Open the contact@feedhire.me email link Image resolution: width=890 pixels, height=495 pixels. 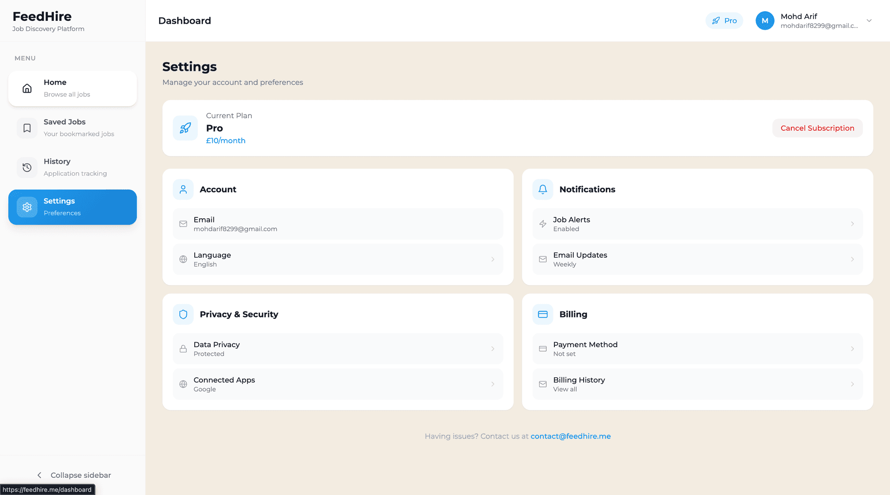(x=571, y=436)
